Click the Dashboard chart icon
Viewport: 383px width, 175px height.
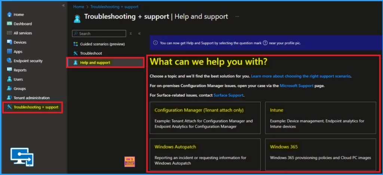(9, 24)
